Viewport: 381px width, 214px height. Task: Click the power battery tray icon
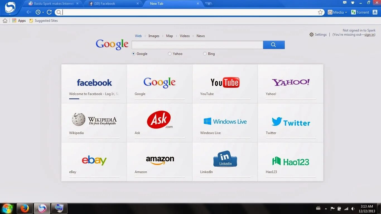[x=339, y=208]
